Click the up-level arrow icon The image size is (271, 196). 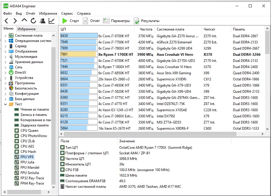(24, 21)
